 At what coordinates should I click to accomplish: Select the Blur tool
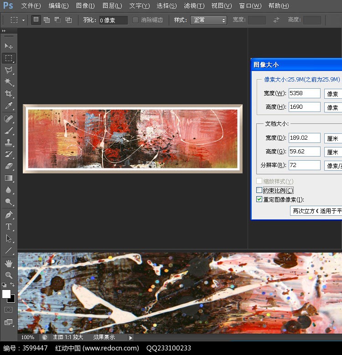click(x=9, y=190)
